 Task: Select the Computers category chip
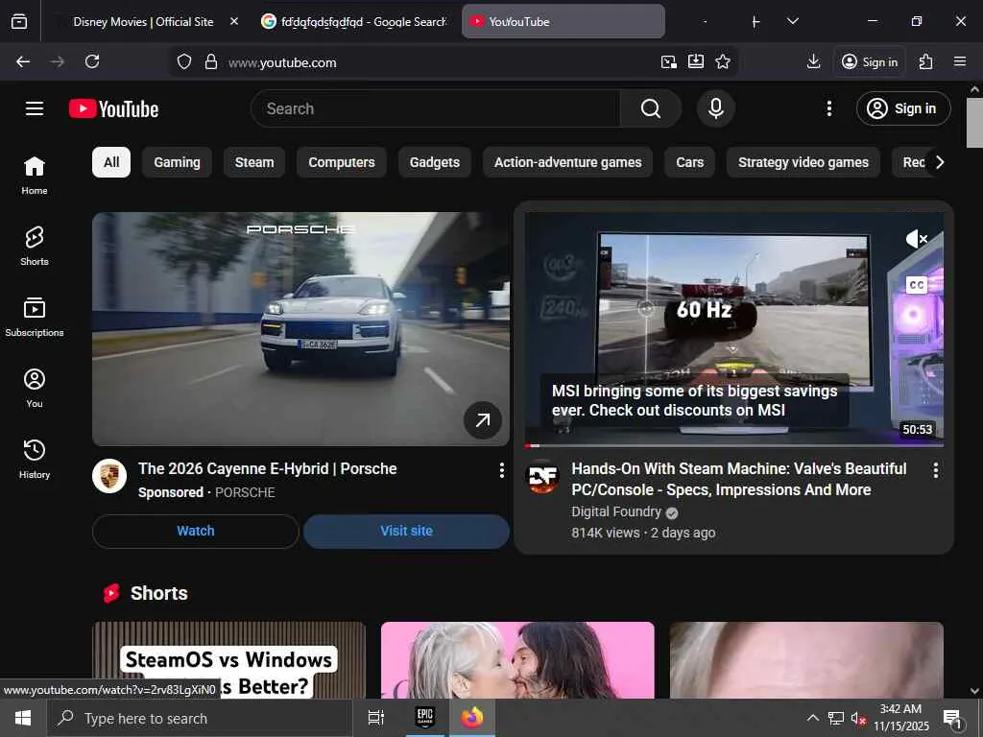pos(341,162)
